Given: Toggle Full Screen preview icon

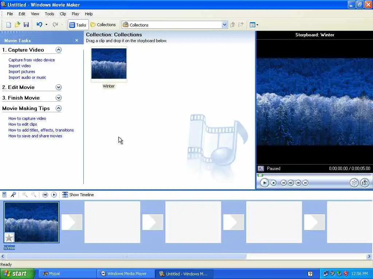Looking at the screenshot, I should tap(261, 169).
